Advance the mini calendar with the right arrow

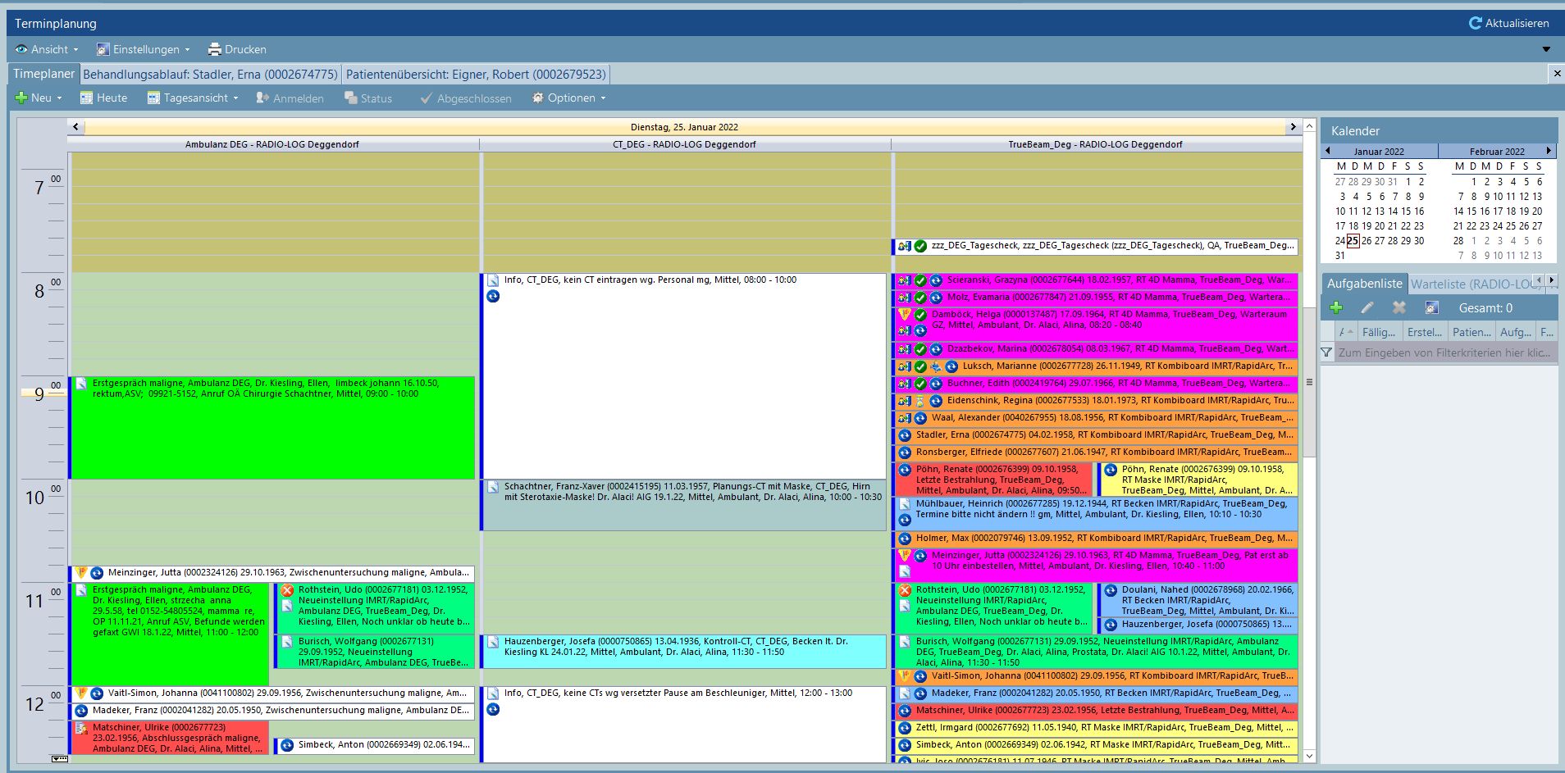[x=1549, y=151]
